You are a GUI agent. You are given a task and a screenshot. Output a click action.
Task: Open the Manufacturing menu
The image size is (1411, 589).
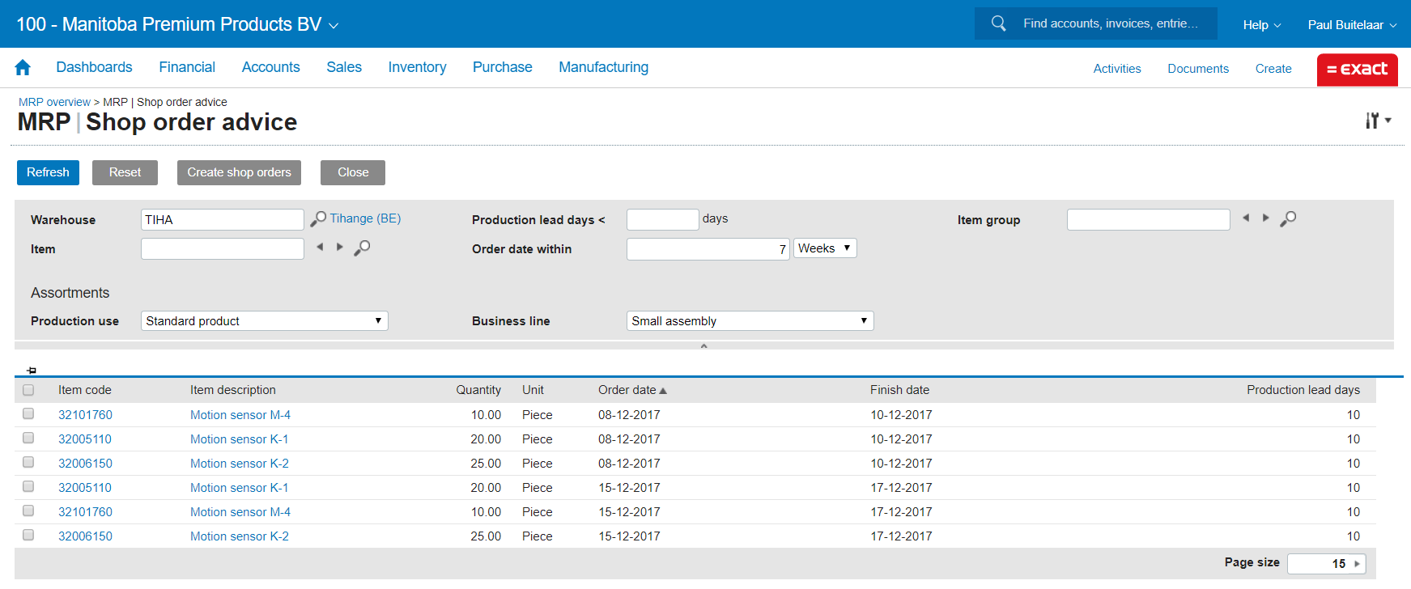[603, 67]
